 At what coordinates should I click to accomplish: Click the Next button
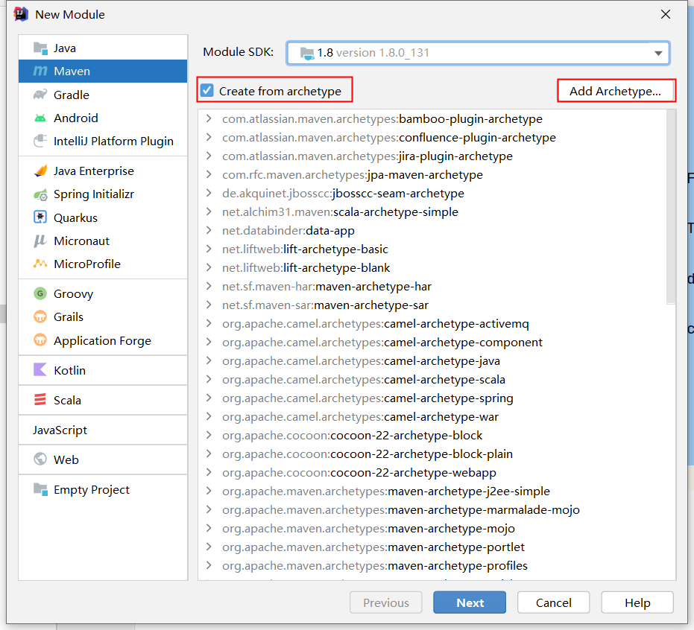pos(470,602)
